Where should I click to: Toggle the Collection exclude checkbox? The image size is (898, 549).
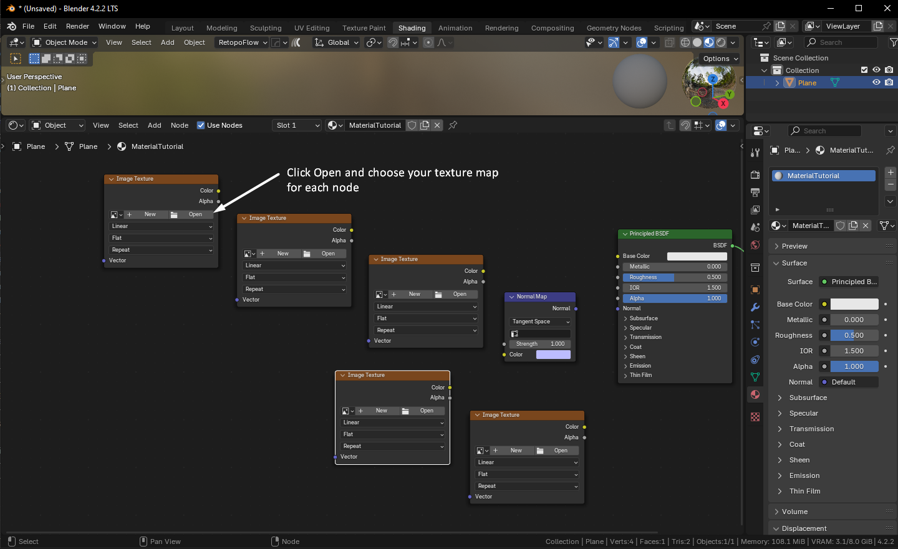[864, 70]
